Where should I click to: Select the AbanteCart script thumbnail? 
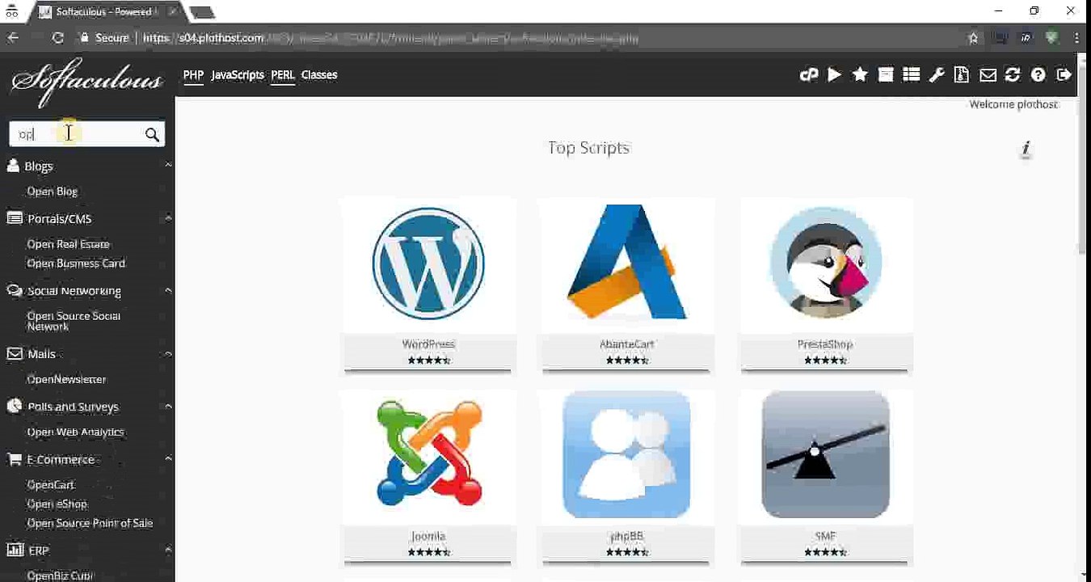[626, 262]
